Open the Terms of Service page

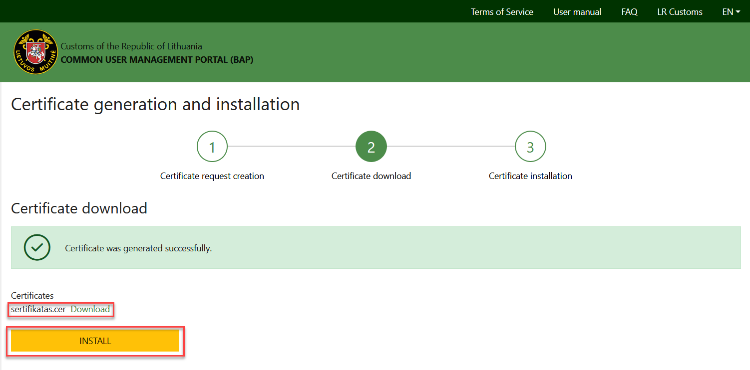click(502, 12)
